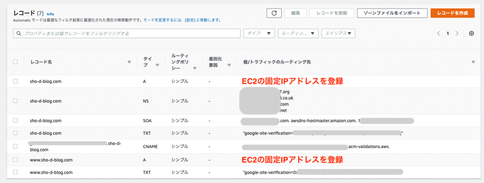
Task: Select the sho-d-blog.com SOA record checkbox
Action: pos(16,120)
